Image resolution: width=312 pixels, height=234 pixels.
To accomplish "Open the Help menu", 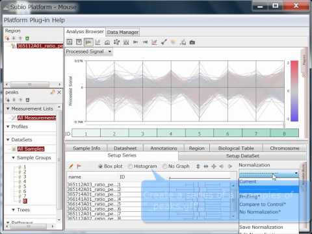I will pyautogui.click(x=58, y=20).
